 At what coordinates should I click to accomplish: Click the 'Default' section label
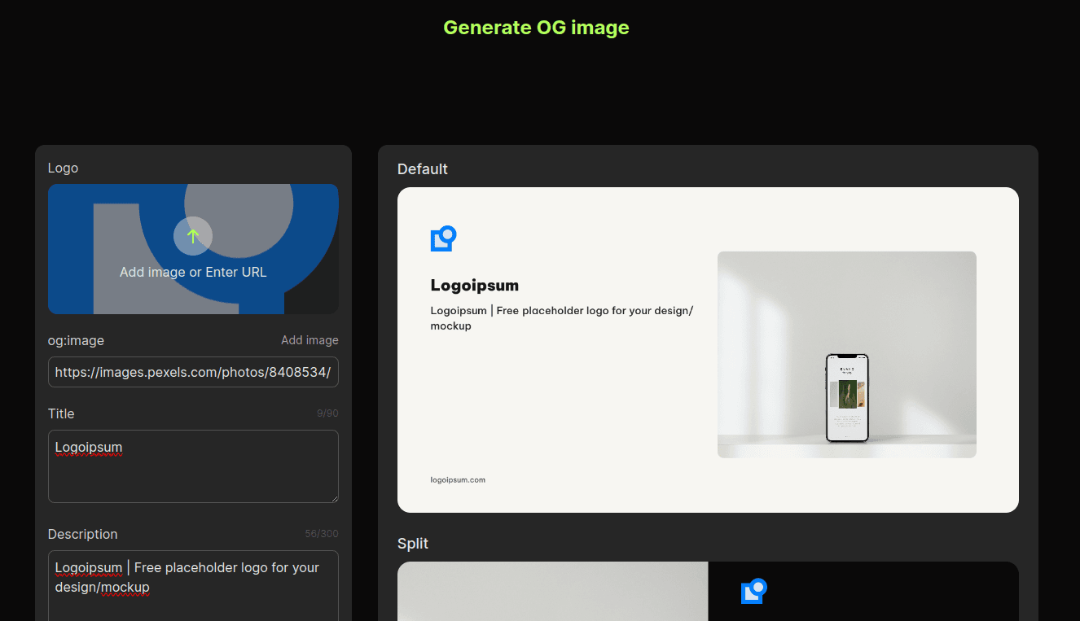(x=423, y=169)
